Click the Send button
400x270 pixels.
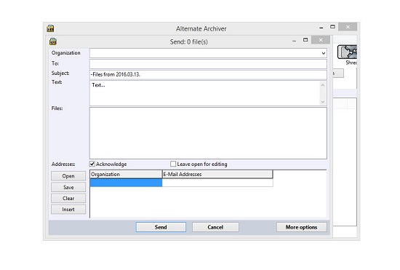(x=161, y=227)
